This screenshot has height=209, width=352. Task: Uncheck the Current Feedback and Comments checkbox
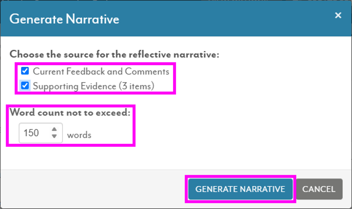25,71
